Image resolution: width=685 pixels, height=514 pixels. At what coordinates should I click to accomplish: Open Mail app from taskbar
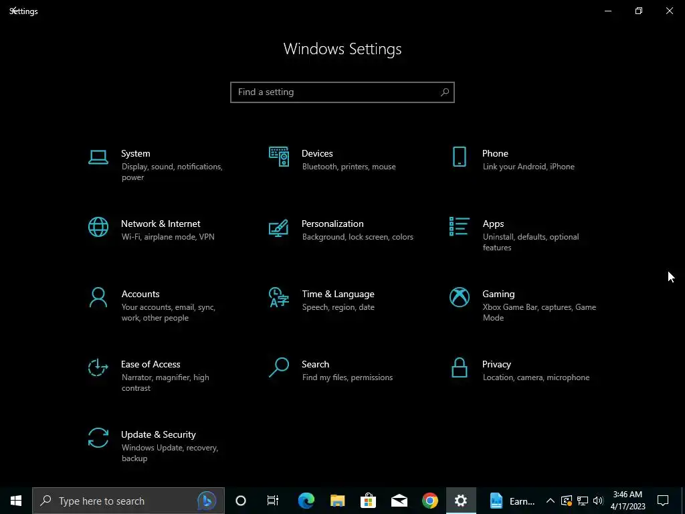399,501
